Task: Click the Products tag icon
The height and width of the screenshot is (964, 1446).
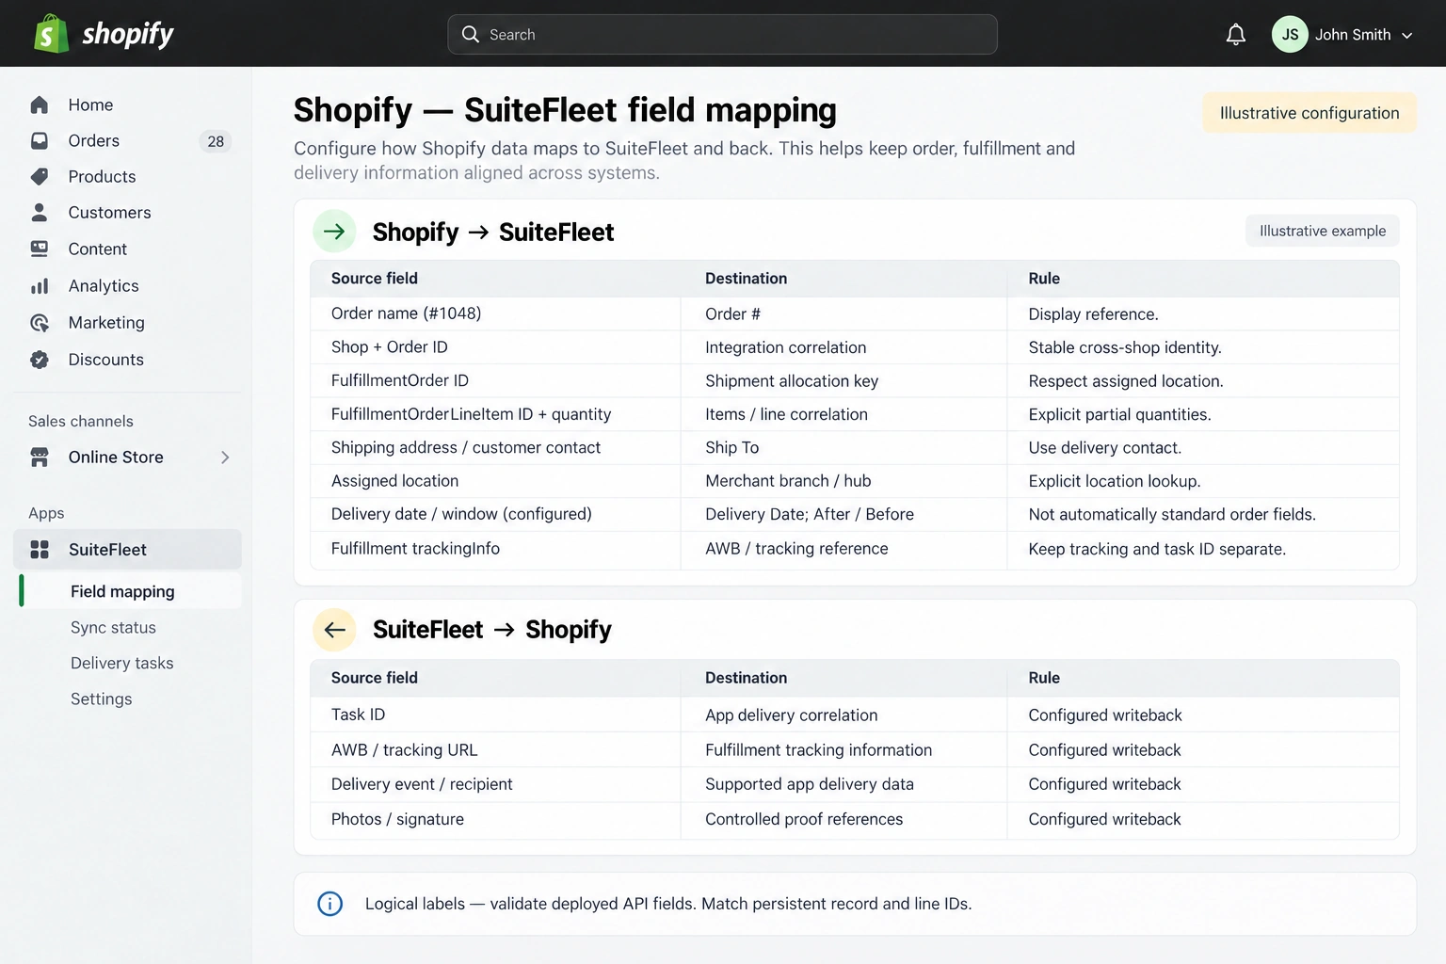Action: coord(40,176)
